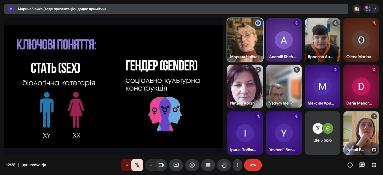Viewport: 383px width, 175px height.
Task: Toggle the camera on or off
Action: [x=161, y=165]
